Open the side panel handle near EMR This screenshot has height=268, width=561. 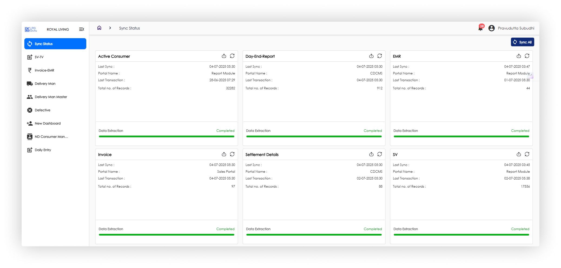pos(531,75)
